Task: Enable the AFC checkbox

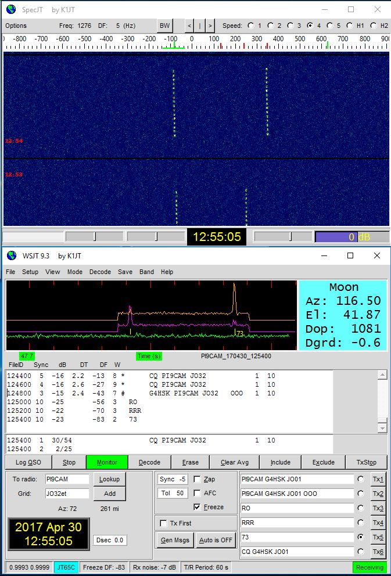Action: pos(198,493)
